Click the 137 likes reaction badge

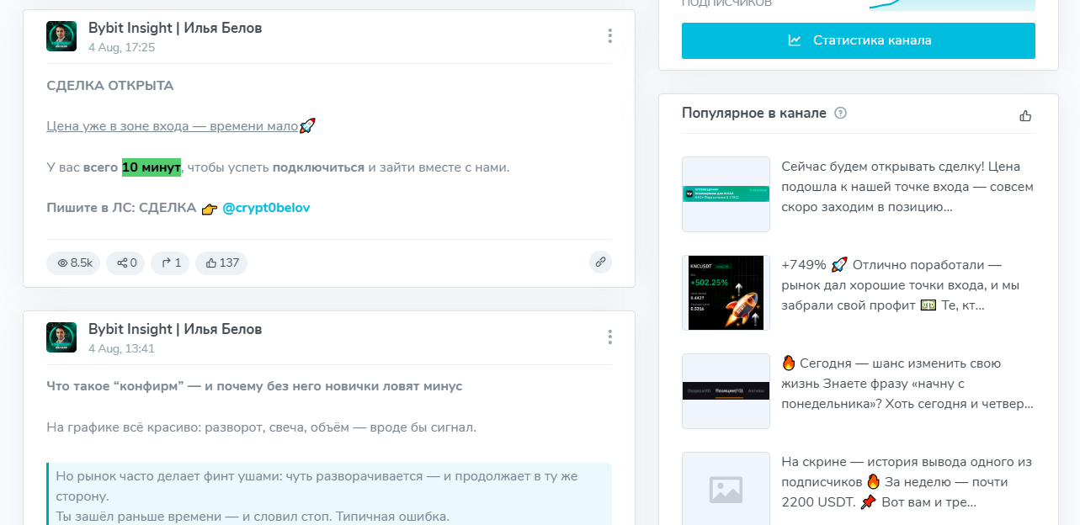221,262
